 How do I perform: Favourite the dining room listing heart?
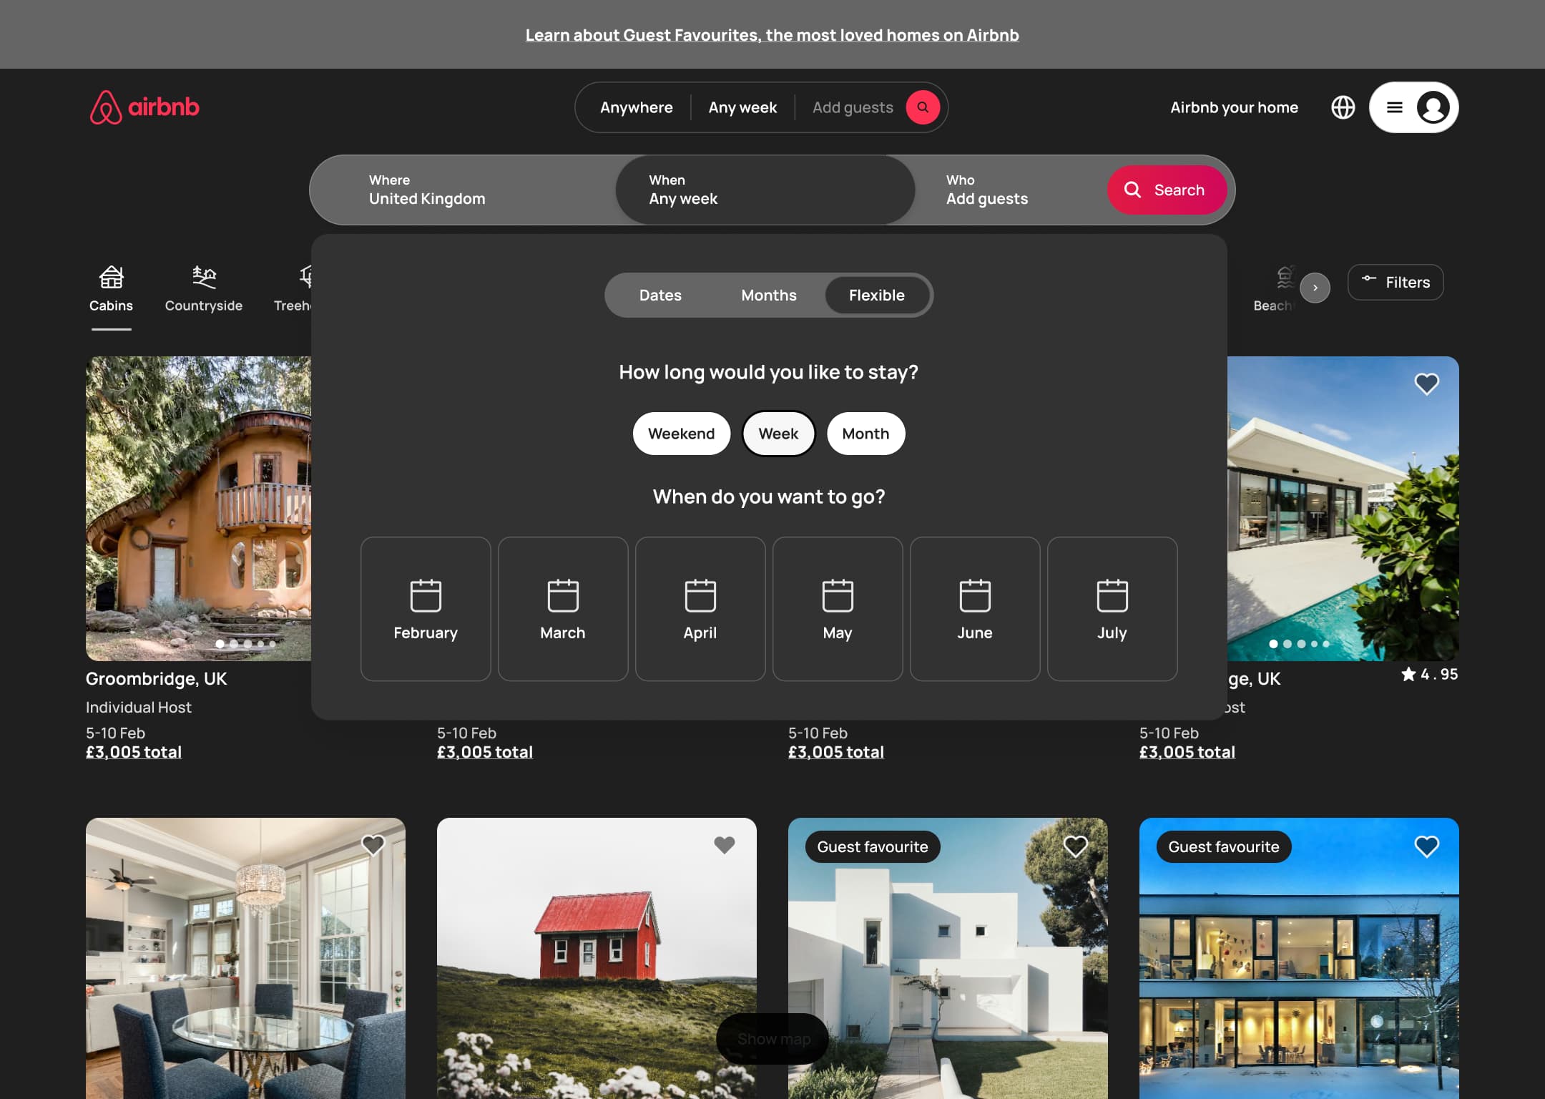click(x=373, y=846)
